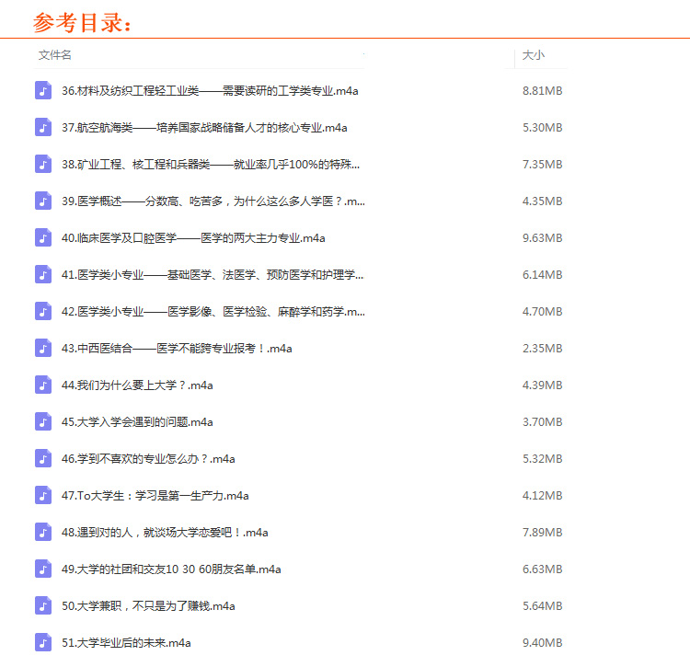This screenshot has height=667, width=690.
Task: Select the icon for 45.大学入学会遇到的问题
Action: pyautogui.click(x=43, y=421)
